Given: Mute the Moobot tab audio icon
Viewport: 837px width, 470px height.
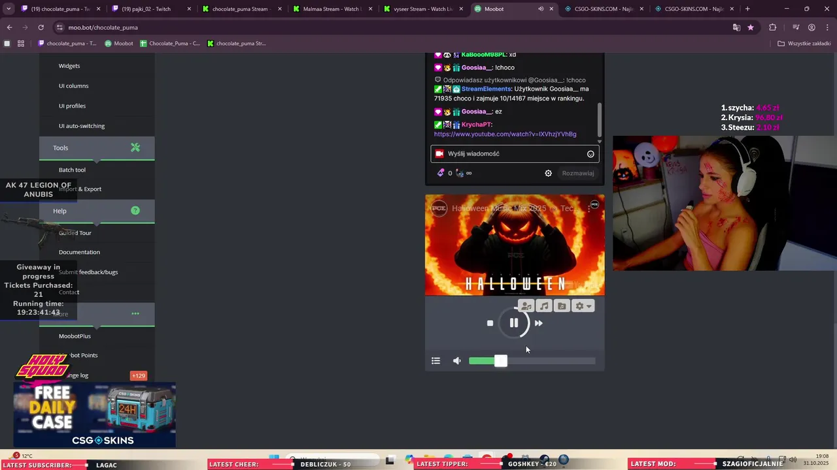Looking at the screenshot, I should click(541, 9).
